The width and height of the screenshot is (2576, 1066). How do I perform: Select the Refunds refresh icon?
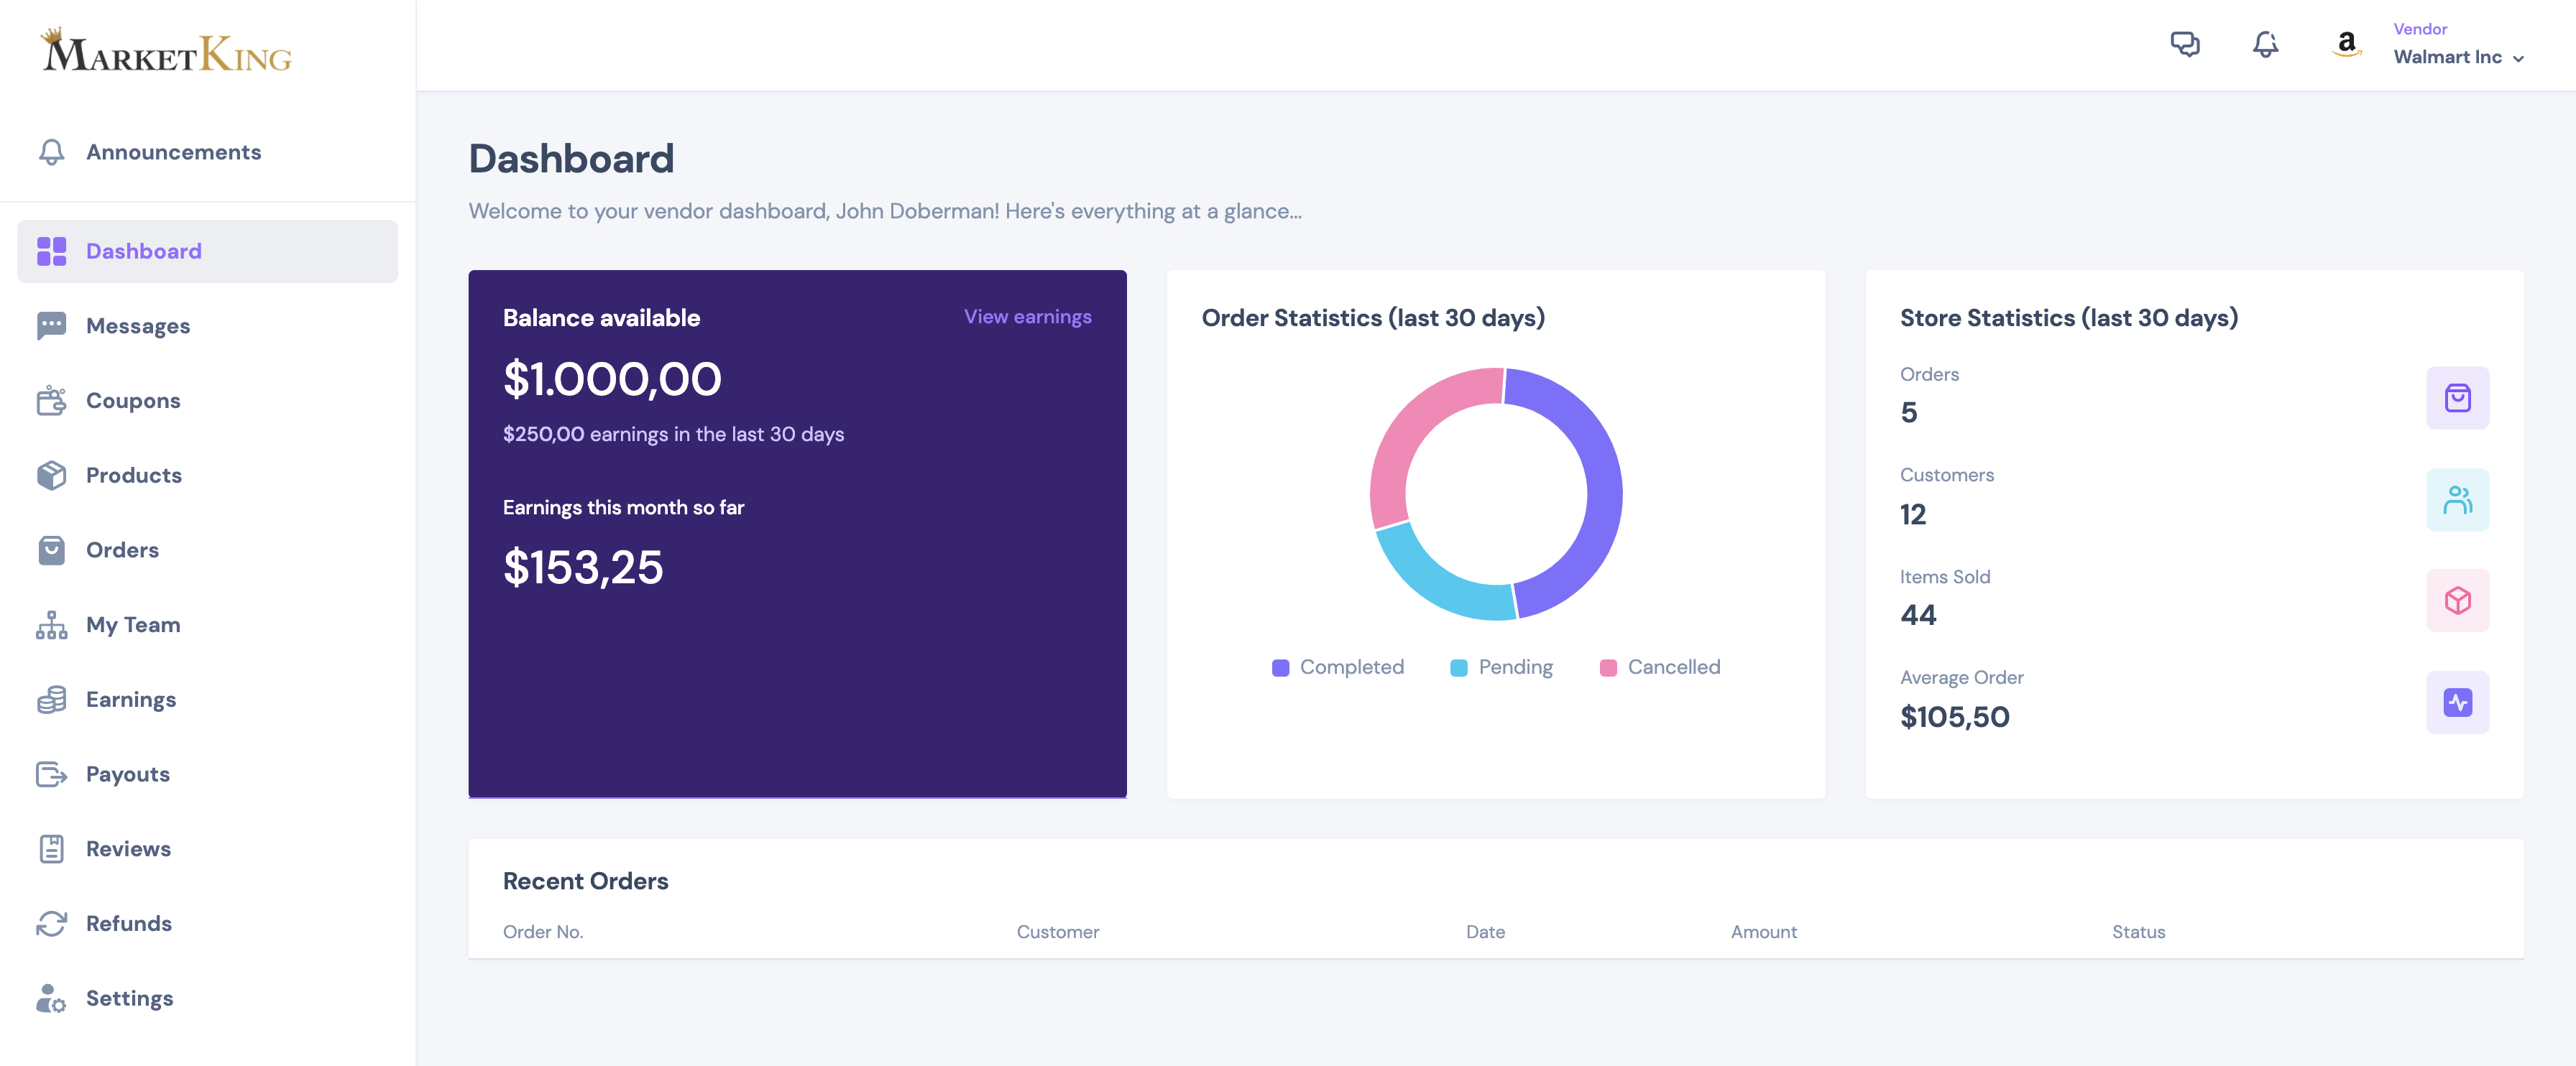pyautogui.click(x=51, y=922)
